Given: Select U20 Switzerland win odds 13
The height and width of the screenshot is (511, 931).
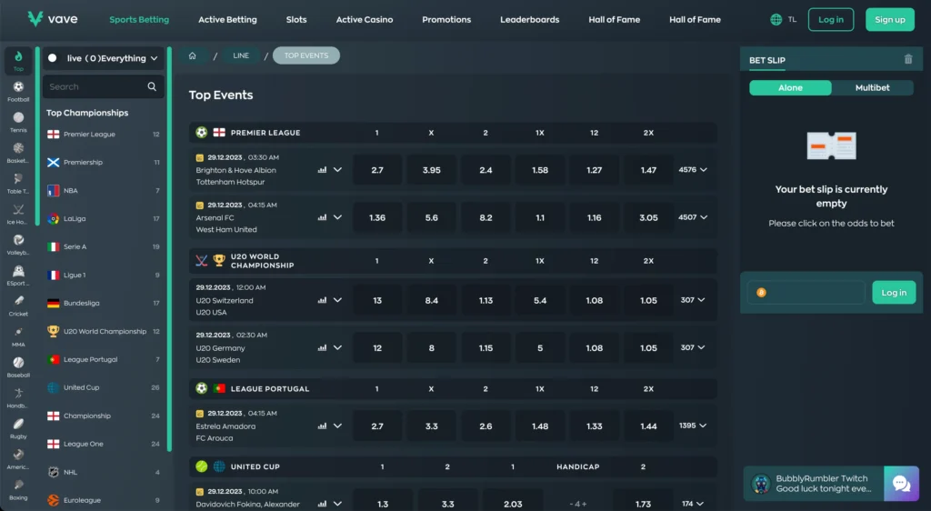Looking at the screenshot, I should click(x=377, y=300).
